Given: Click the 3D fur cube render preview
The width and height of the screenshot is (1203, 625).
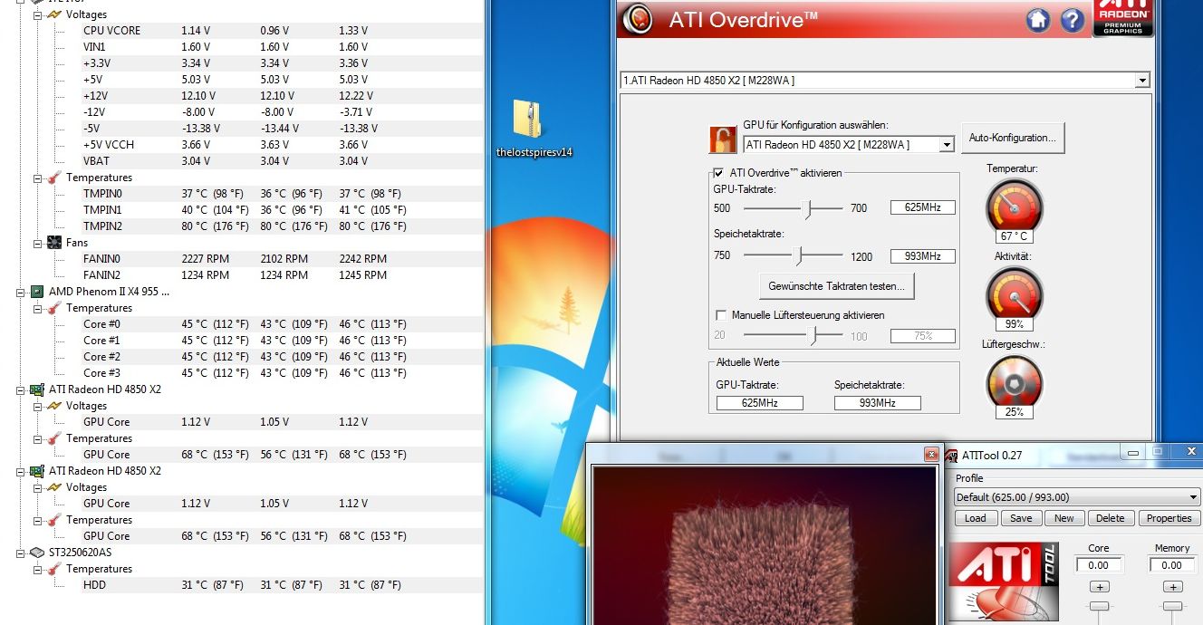Looking at the screenshot, I should 764,544.
